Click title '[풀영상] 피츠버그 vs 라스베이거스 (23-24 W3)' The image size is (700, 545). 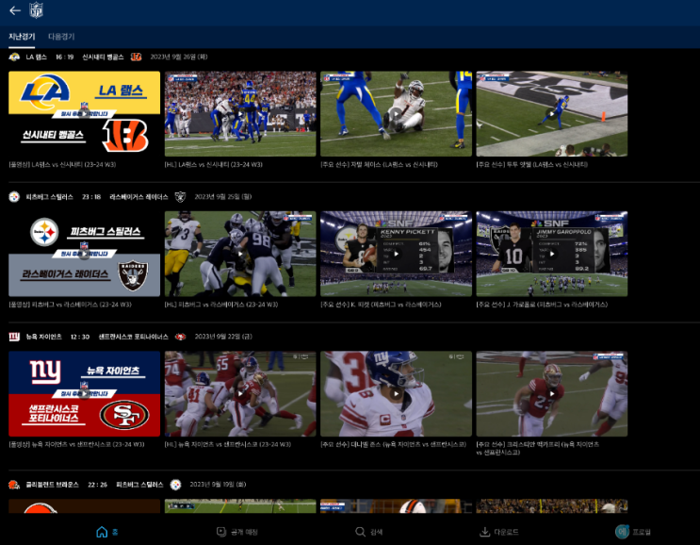[70, 305]
